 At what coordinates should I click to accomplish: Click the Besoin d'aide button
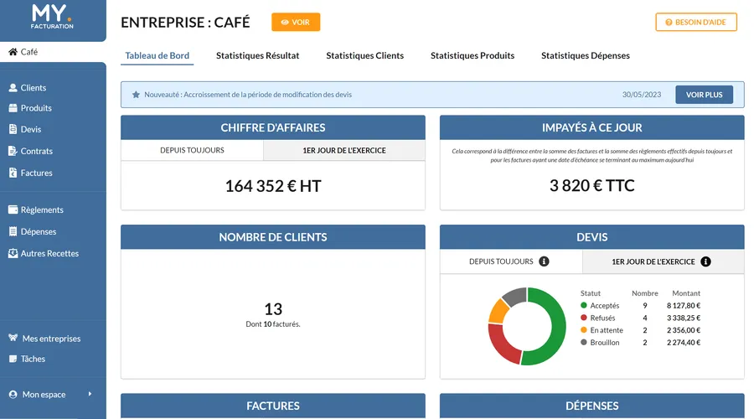tap(695, 23)
